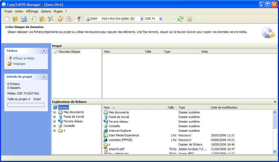This screenshot has height=162, width=279.
Task: Click the erase media toolbar icon
Action: (78, 19)
